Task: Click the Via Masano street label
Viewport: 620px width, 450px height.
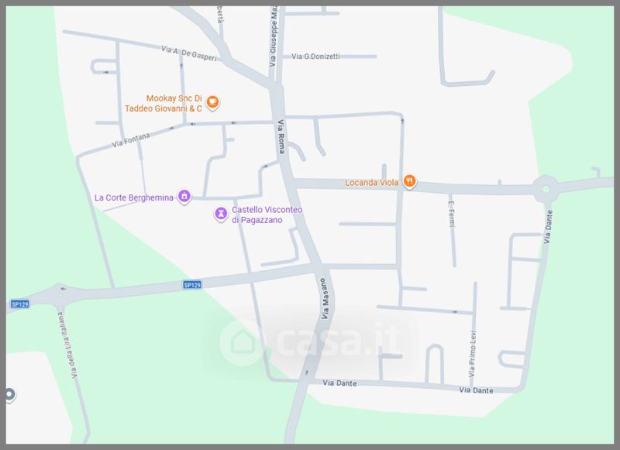Action: tap(324, 298)
